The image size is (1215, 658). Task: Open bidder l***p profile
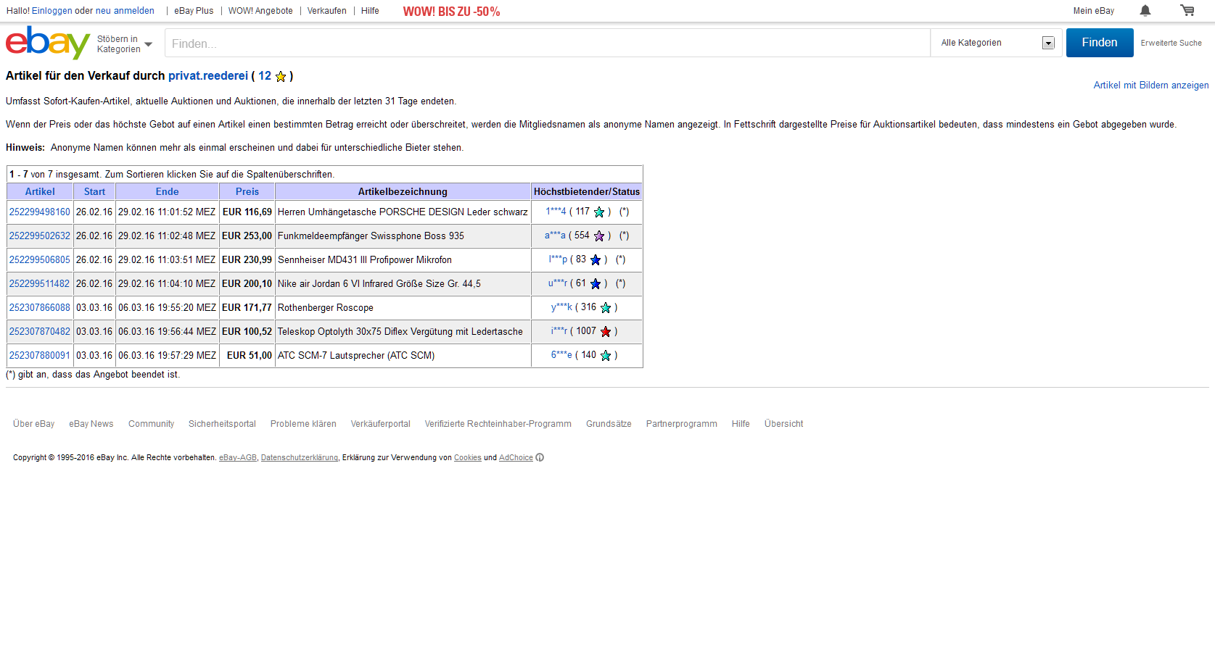(558, 259)
